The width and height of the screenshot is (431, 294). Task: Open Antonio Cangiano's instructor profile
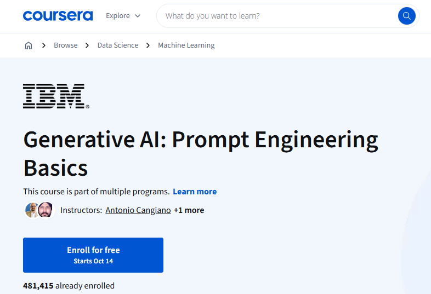138,210
